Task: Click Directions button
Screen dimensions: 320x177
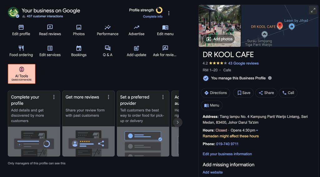Action: point(216,93)
